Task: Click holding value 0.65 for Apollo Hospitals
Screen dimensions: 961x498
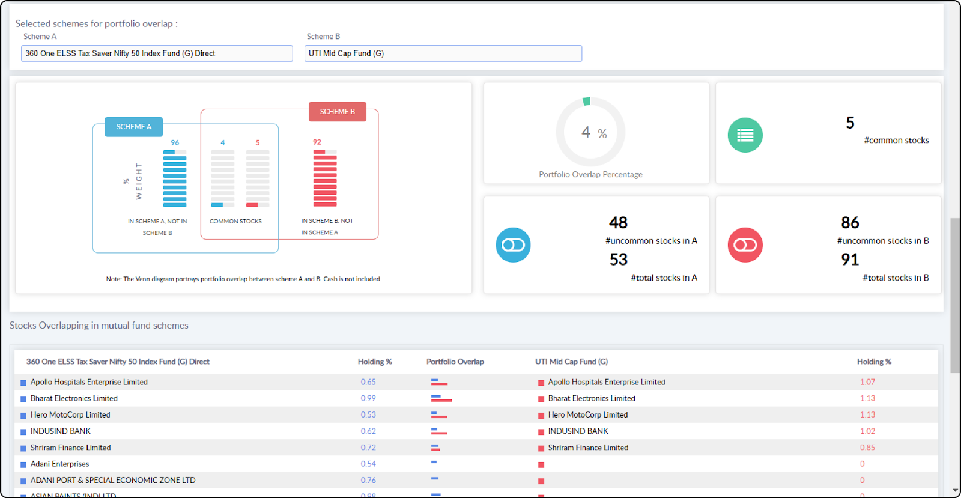Action: point(368,382)
